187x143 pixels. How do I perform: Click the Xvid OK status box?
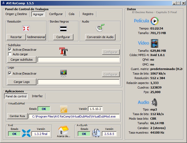coord(14,134)
